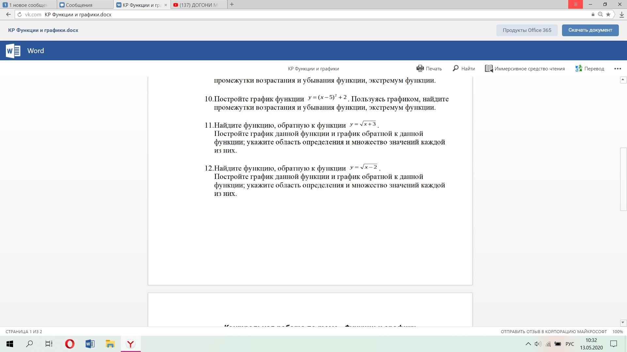Open browser downloads arrow icon
The height and width of the screenshot is (352, 627).
pyautogui.click(x=621, y=14)
